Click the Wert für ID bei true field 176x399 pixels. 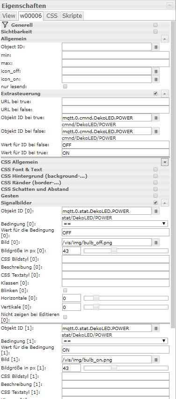(116, 153)
